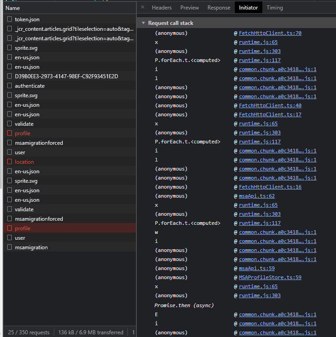Click the file icon beside token.json

pyautogui.click(x=9, y=19)
